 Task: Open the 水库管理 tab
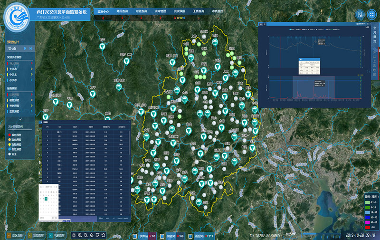click(160, 11)
